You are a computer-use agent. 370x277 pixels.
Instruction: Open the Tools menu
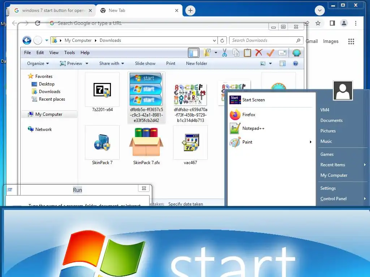(69, 53)
